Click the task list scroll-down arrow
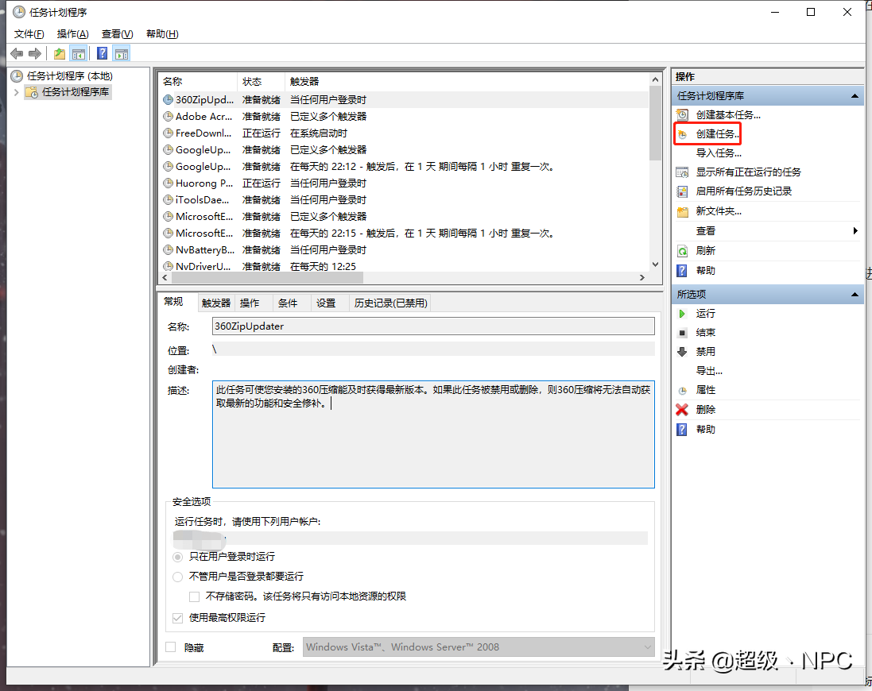Image resolution: width=872 pixels, height=691 pixels. coord(655,264)
